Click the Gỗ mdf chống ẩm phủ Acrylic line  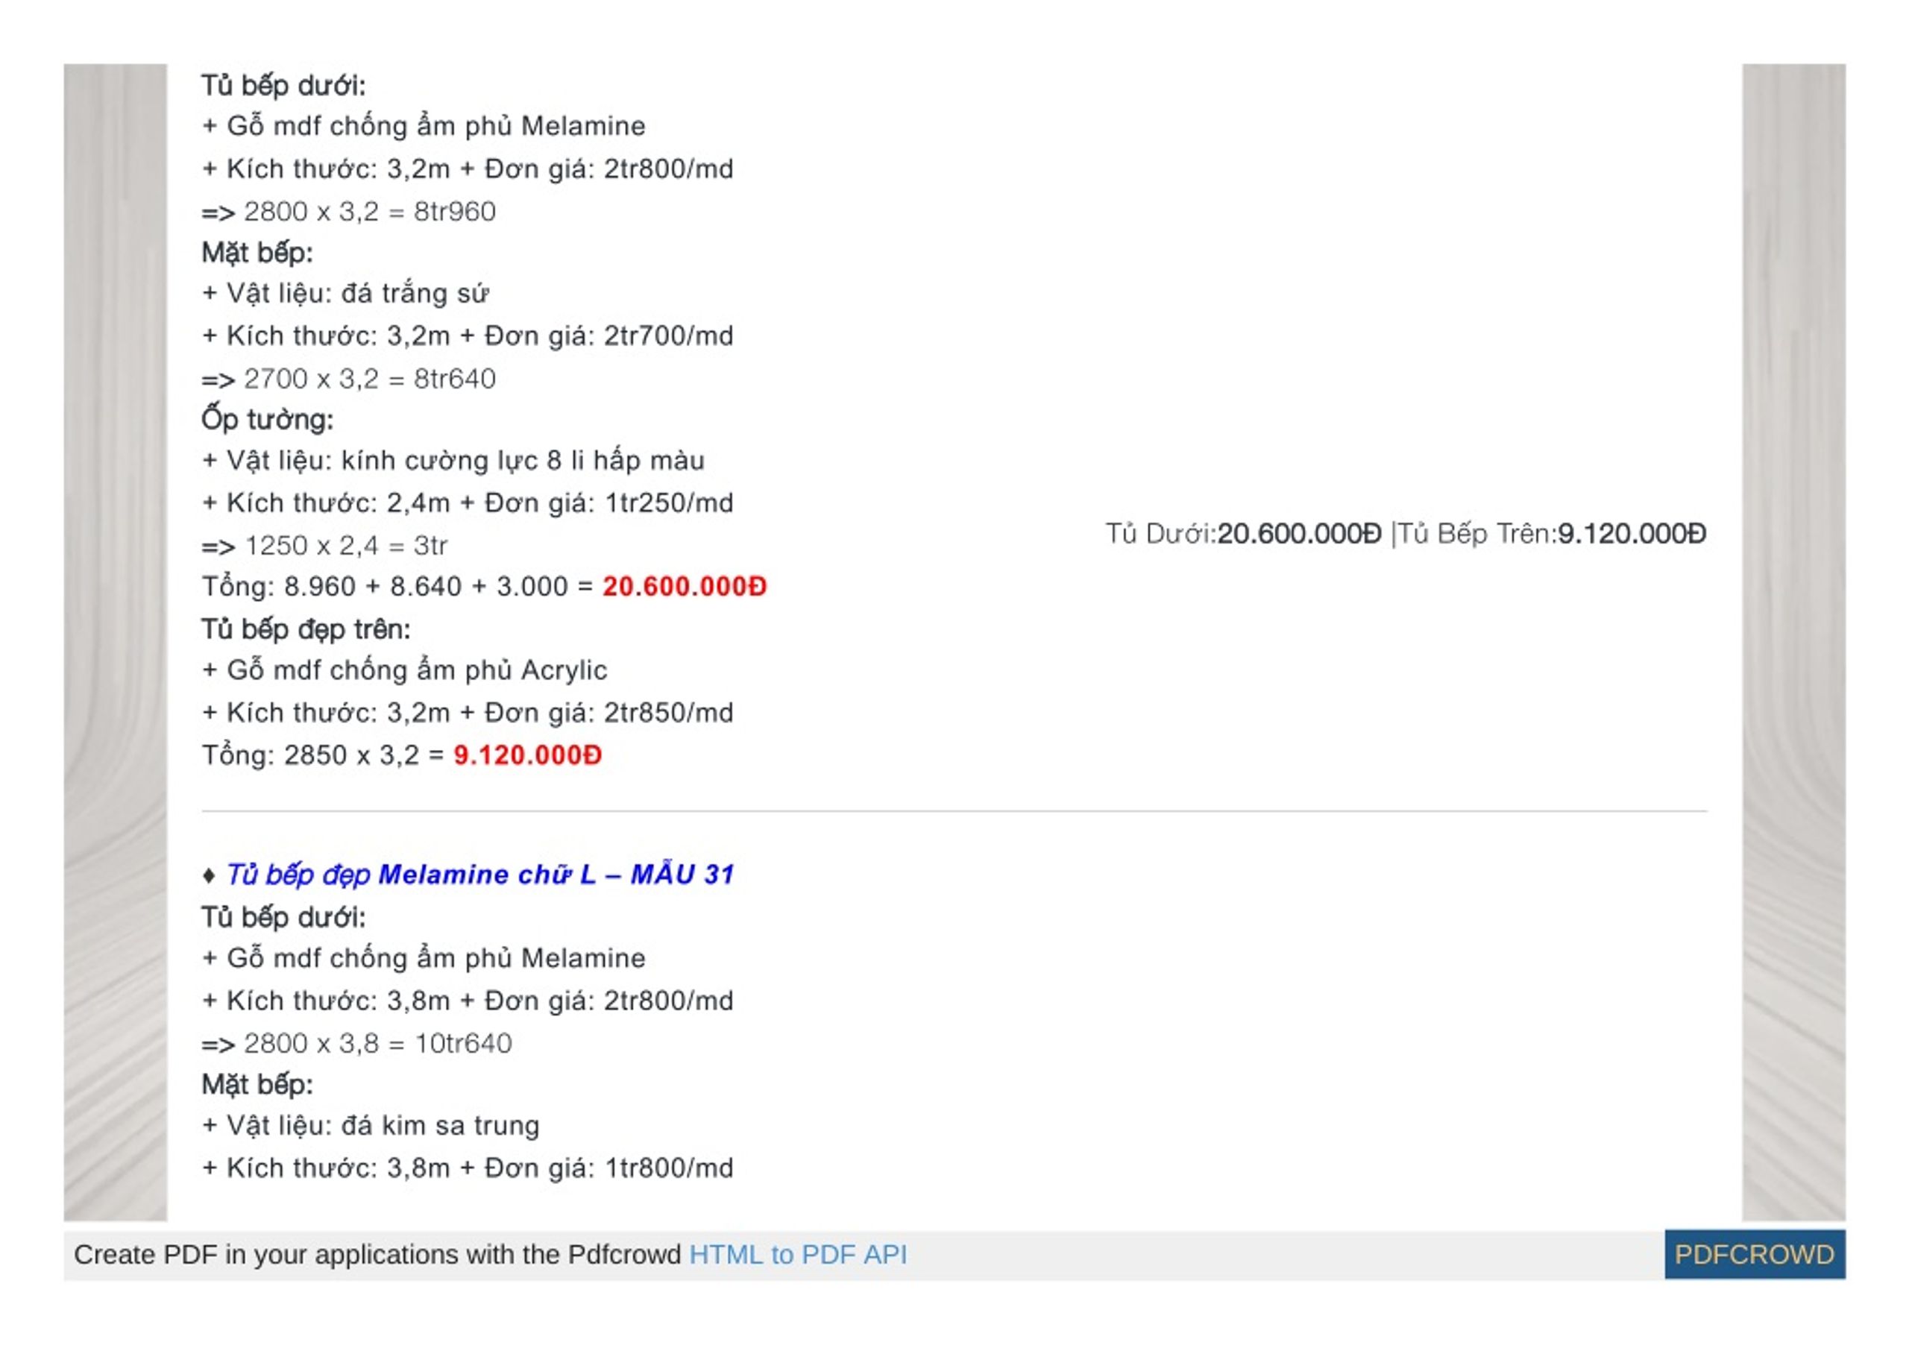click(404, 670)
